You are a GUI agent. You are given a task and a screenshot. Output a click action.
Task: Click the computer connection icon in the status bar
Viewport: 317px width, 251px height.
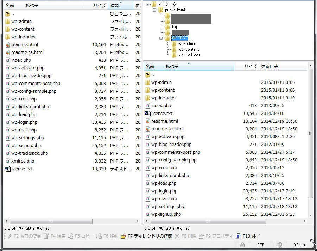[x=279, y=245]
